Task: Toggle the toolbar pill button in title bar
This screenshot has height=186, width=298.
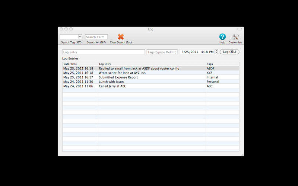Action: click(240, 29)
